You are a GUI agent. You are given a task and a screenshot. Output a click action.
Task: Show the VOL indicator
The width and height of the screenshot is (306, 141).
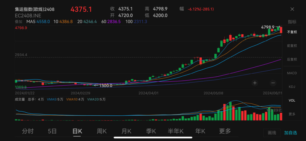pyautogui.click(x=292, y=100)
